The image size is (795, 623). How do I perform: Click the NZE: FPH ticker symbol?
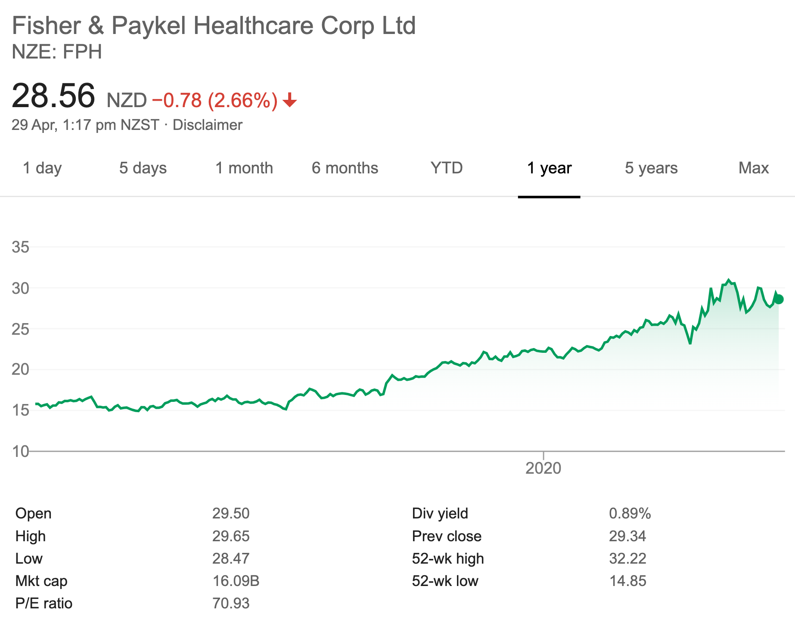(57, 52)
